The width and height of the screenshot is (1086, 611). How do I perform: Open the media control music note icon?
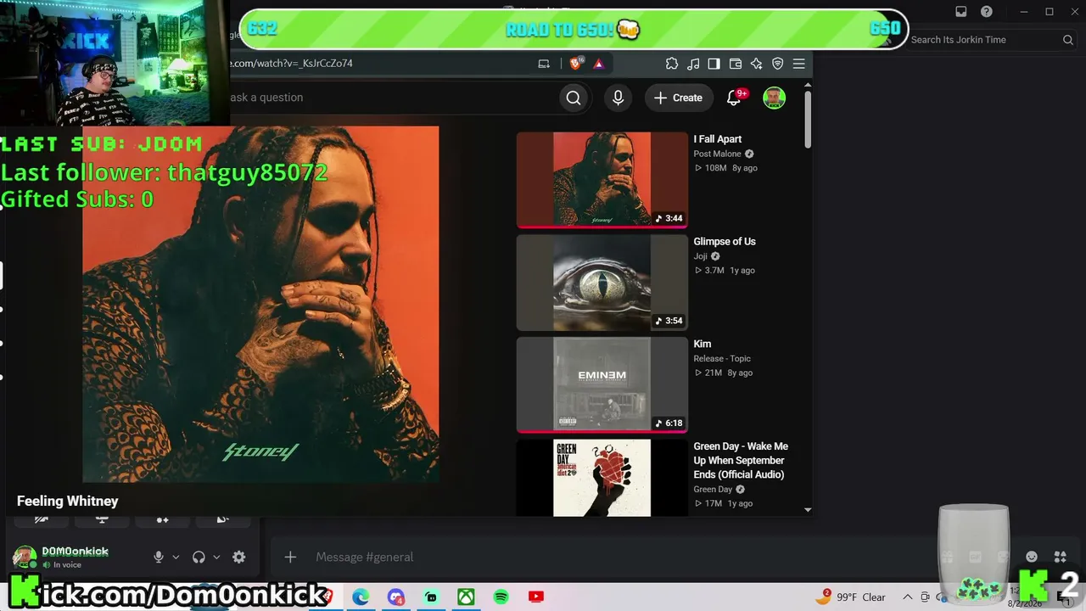pos(693,64)
